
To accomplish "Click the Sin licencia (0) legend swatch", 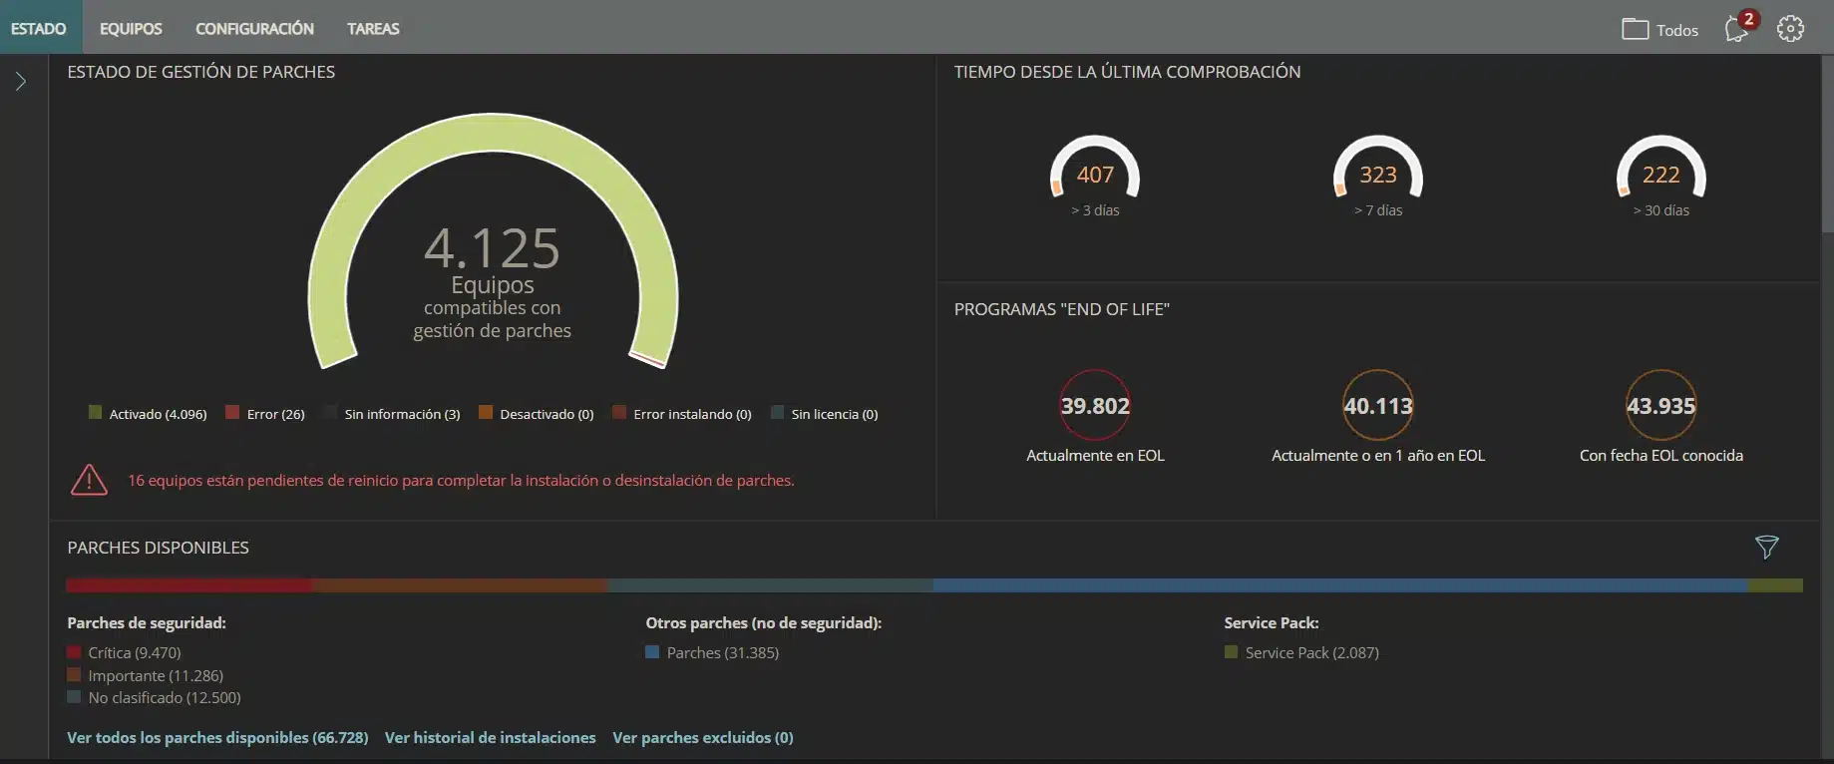I will [777, 413].
